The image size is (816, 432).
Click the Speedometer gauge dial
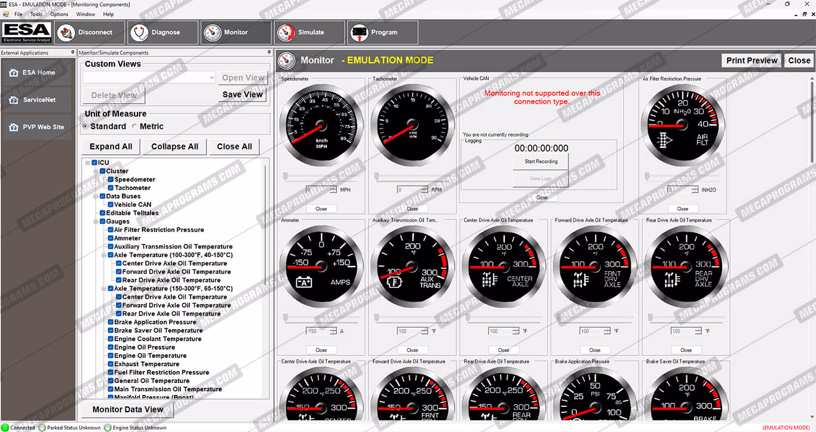click(x=321, y=125)
